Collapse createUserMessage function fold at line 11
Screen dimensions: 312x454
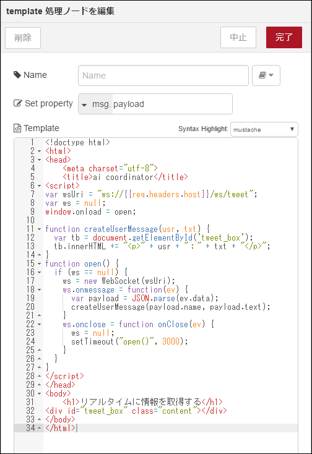[x=40, y=229]
